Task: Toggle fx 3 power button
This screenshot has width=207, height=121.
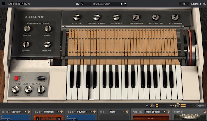Action: [94, 112]
